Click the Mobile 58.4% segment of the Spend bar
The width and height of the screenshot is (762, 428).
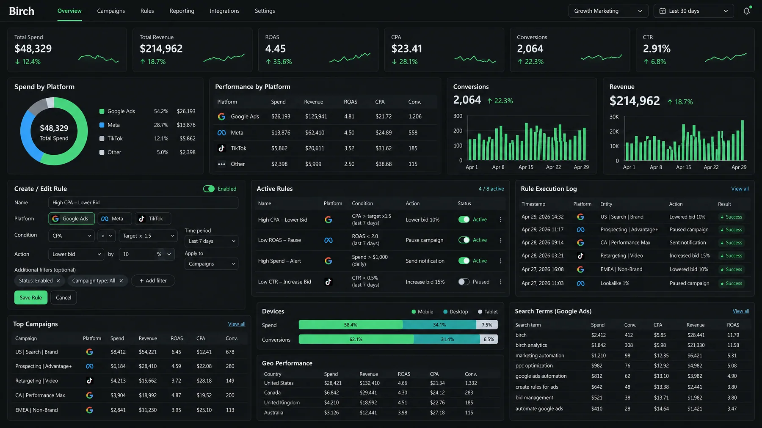pos(351,325)
